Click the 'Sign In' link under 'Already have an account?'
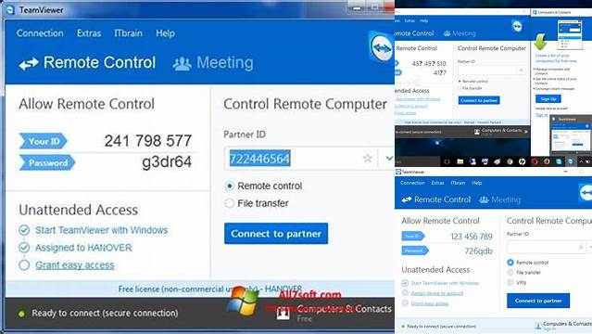This screenshot has height=334, width=592. point(541,115)
